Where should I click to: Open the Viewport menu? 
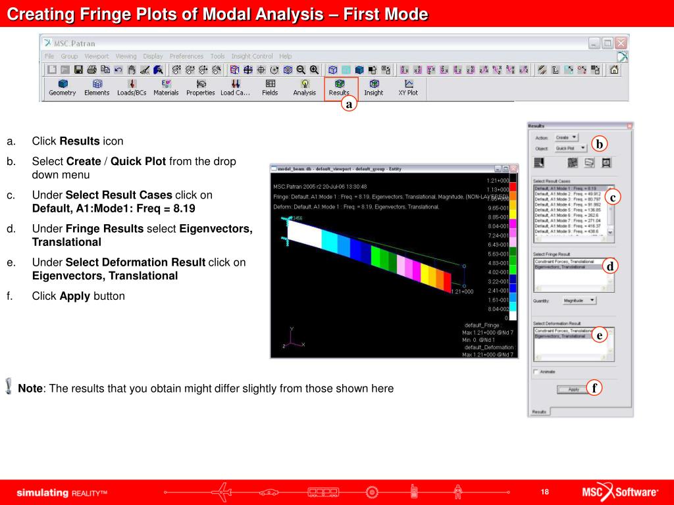click(97, 57)
